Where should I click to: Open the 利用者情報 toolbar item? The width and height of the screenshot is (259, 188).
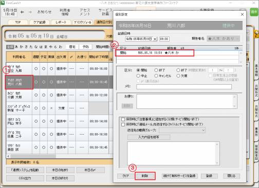click(65, 12)
